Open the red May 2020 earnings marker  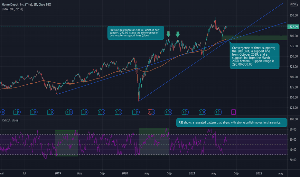[150, 112]
